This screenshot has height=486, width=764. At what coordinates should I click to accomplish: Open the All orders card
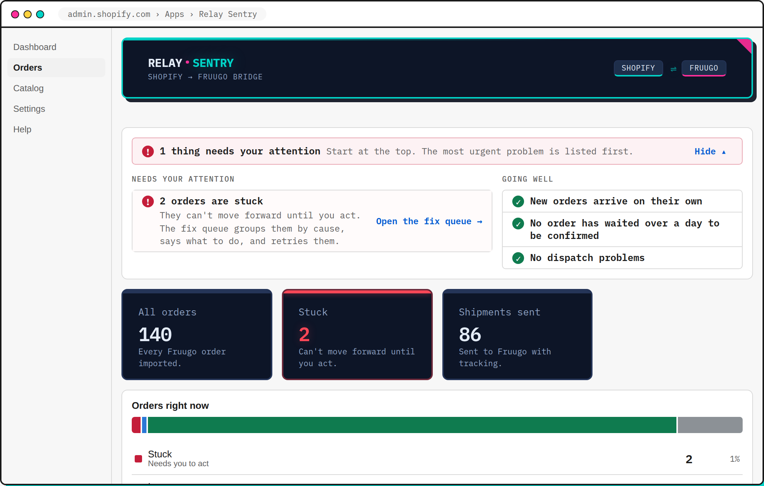pyautogui.click(x=197, y=335)
